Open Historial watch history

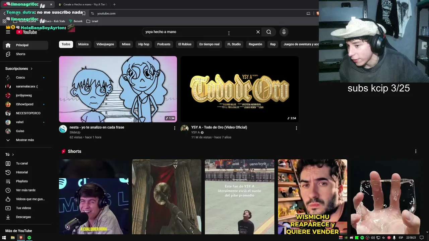[26, 172]
